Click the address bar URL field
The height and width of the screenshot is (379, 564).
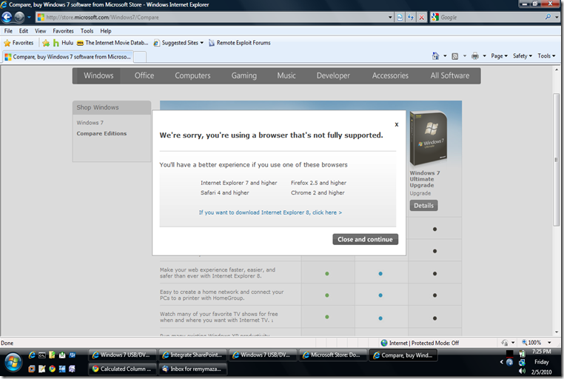[x=212, y=17]
